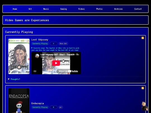This screenshot has width=151, height=113.
Task: Open the Endacopia cover image
Action: click(x=19, y=101)
